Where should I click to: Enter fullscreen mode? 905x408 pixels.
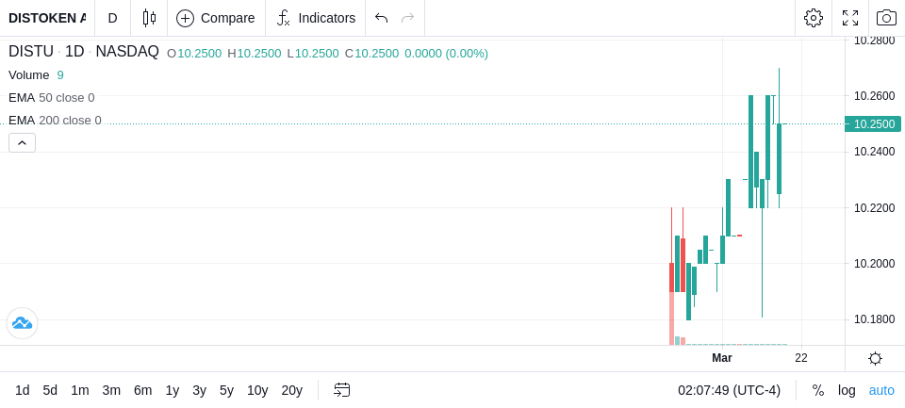[x=850, y=18]
